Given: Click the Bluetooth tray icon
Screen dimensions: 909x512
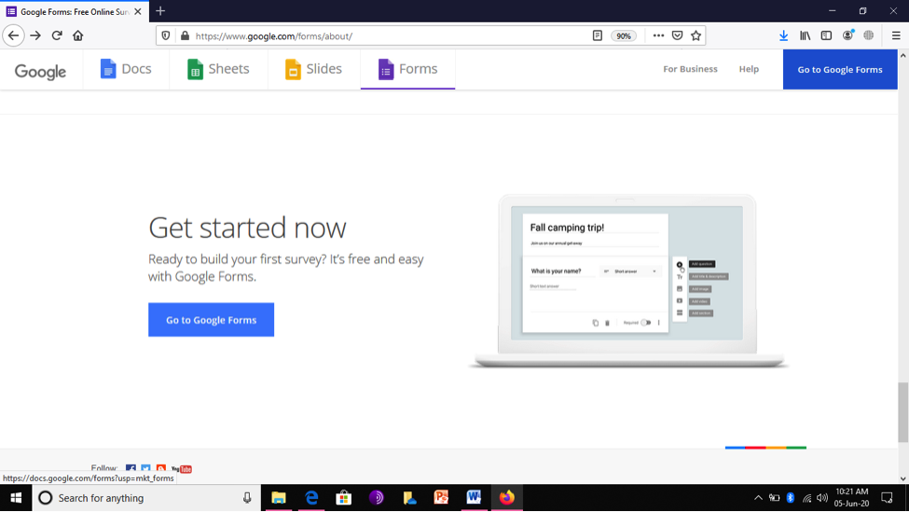Looking at the screenshot, I should 791,498.
